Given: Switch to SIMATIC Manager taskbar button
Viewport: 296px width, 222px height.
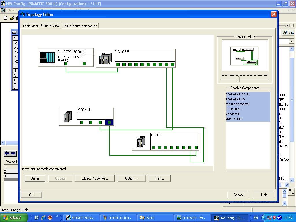Looking at the screenshot, I should coord(81,218).
